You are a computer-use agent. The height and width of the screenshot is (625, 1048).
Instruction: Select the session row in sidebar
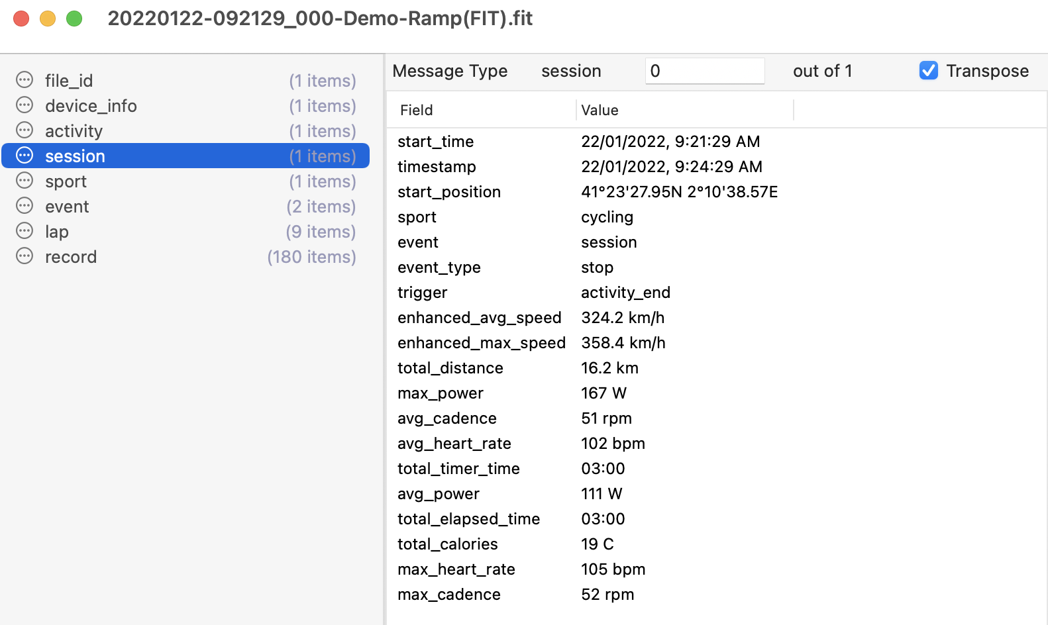[x=185, y=156]
